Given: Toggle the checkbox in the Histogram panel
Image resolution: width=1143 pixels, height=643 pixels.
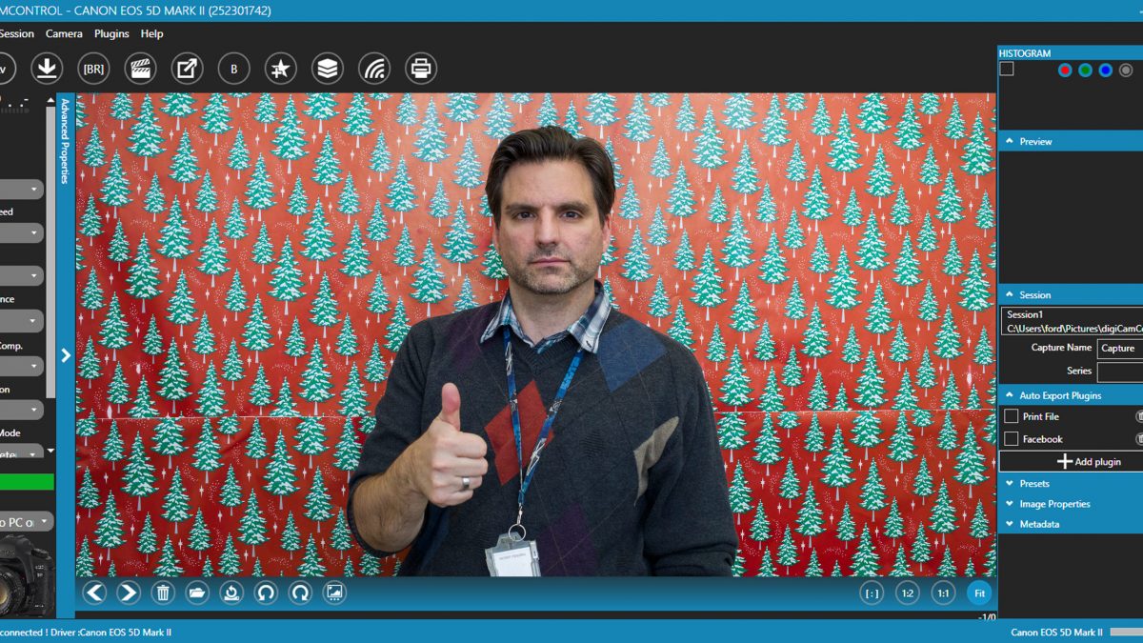Looking at the screenshot, I should [x=1007, y=70].
